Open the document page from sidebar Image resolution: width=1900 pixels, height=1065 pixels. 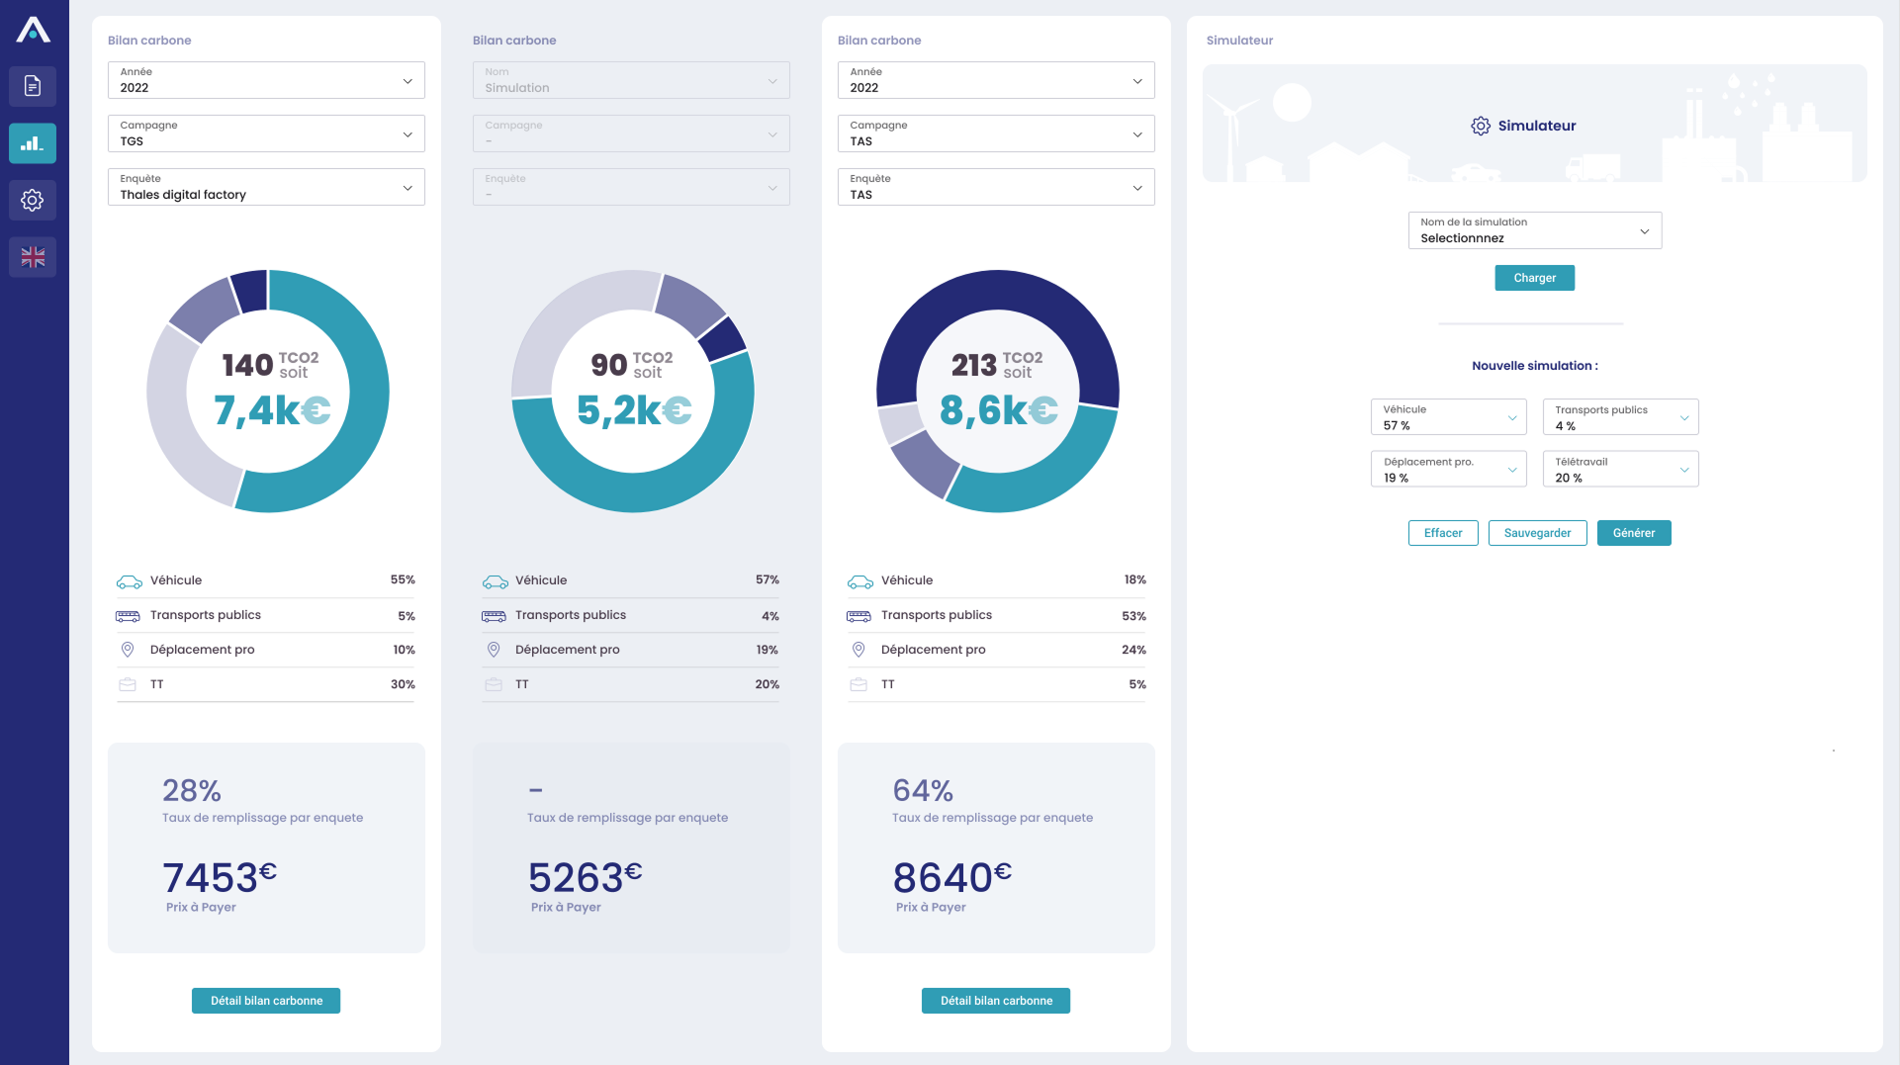(x=33, y=86)
